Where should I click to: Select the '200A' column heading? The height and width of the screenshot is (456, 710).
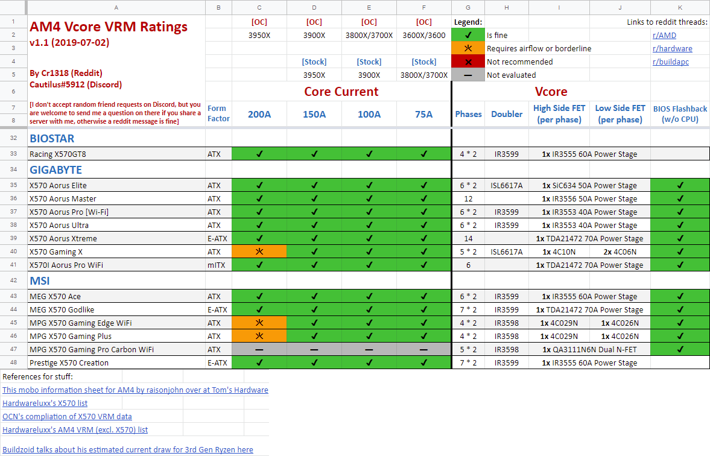click(x=259, y=114)
